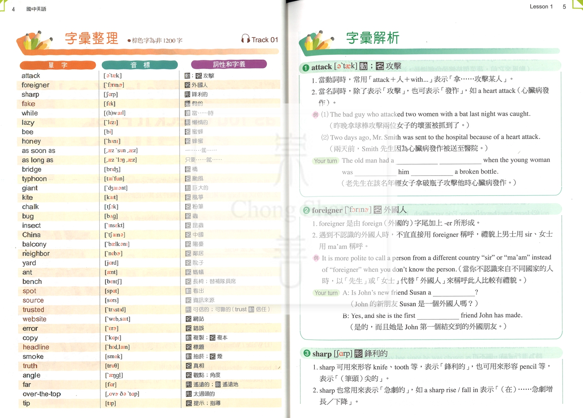The image size is (583, 418).
Task: Click the 例 marker under the attack section
Action: [315, 115]
